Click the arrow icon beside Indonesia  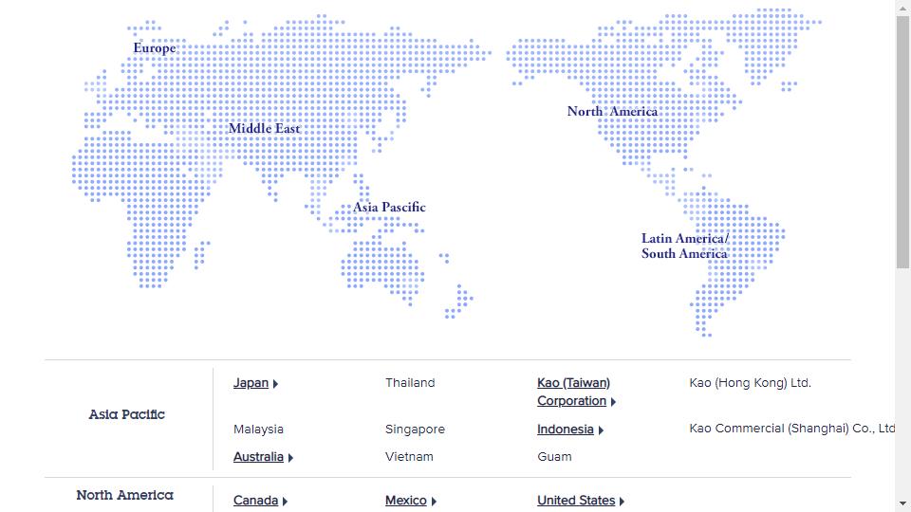(601, 430)
